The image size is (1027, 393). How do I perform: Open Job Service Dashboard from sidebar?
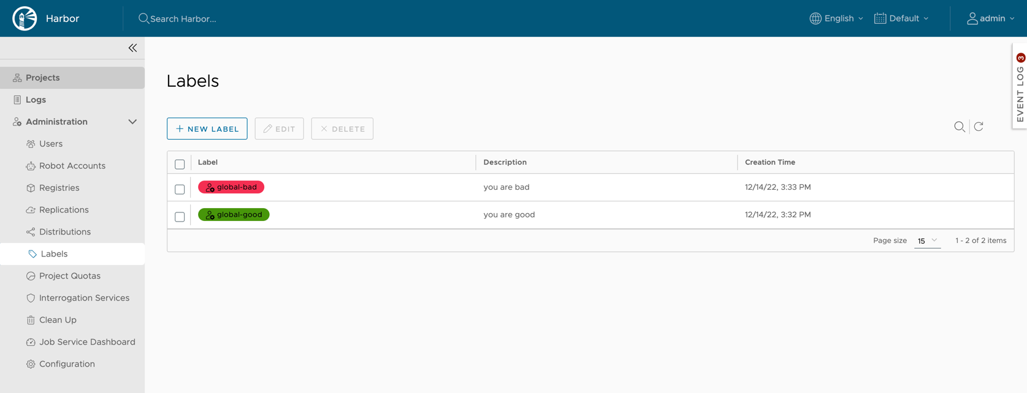pos(86,342)
